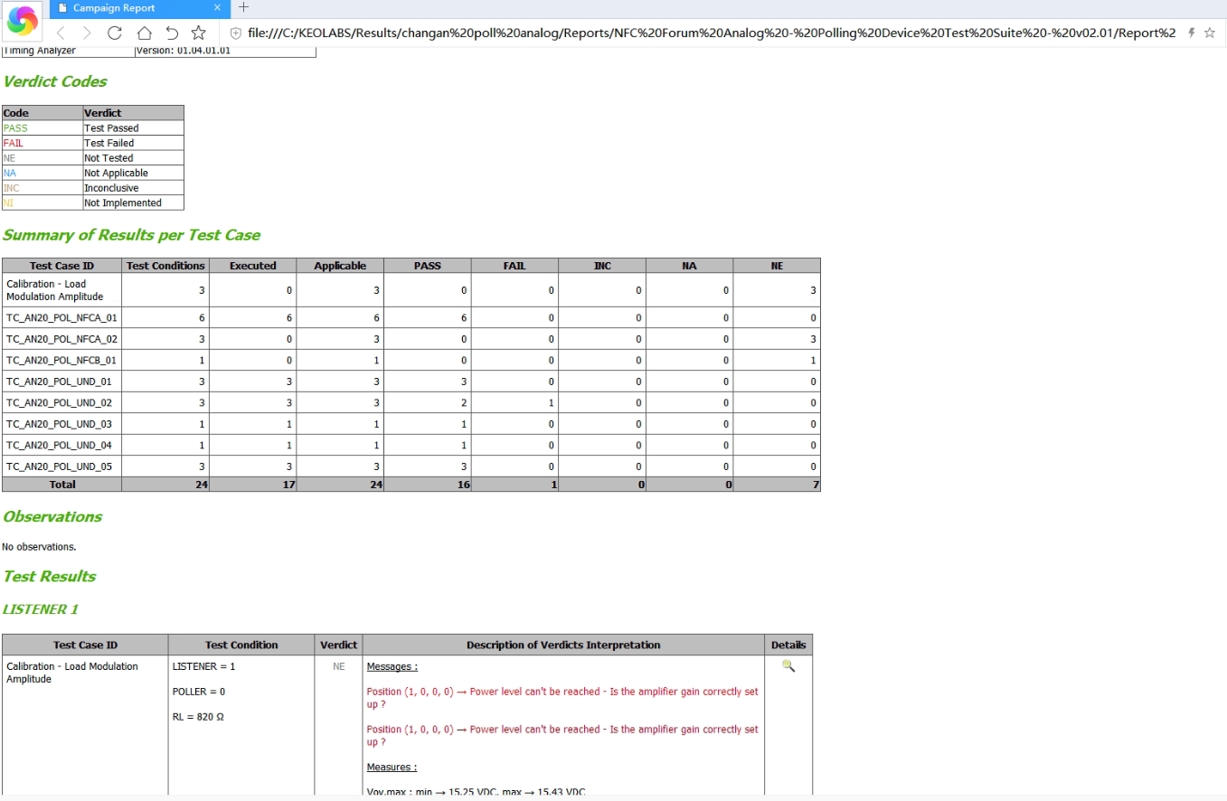Click the 'Messages :' underlined label

(x=392, y=666)
